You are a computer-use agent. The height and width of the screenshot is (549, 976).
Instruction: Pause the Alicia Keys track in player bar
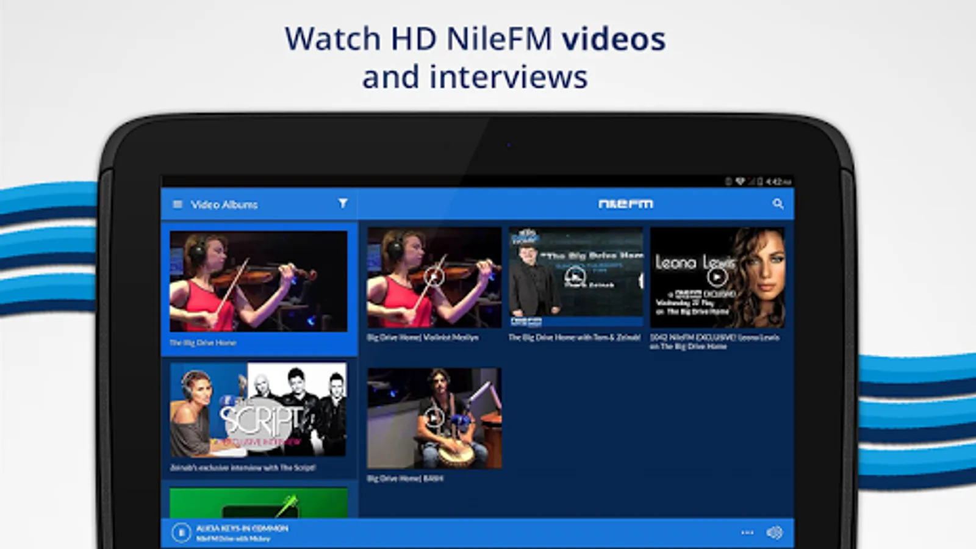tap(181, 533)
